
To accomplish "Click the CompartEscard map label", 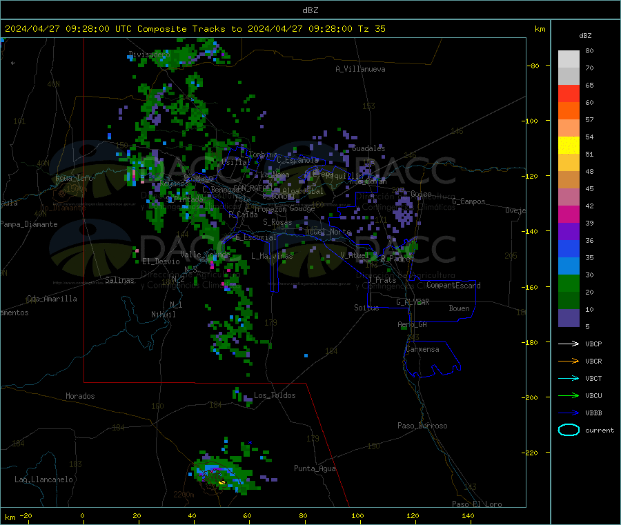I will [x=453, y=285].
